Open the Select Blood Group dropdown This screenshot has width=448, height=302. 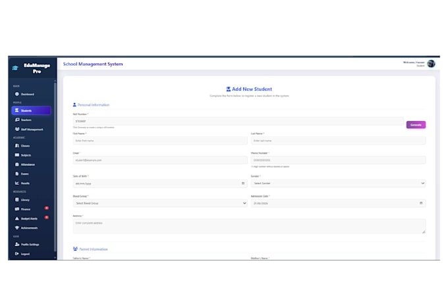click(x=160, y=203)
